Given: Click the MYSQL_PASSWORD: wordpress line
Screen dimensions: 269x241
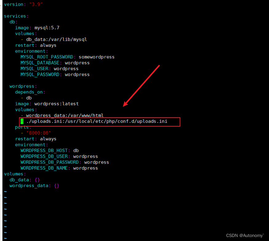Looking at the screenshot, I should [x=55, y=74].
